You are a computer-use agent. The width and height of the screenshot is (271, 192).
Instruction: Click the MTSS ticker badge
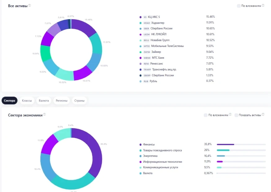click(x=147, y=46)
